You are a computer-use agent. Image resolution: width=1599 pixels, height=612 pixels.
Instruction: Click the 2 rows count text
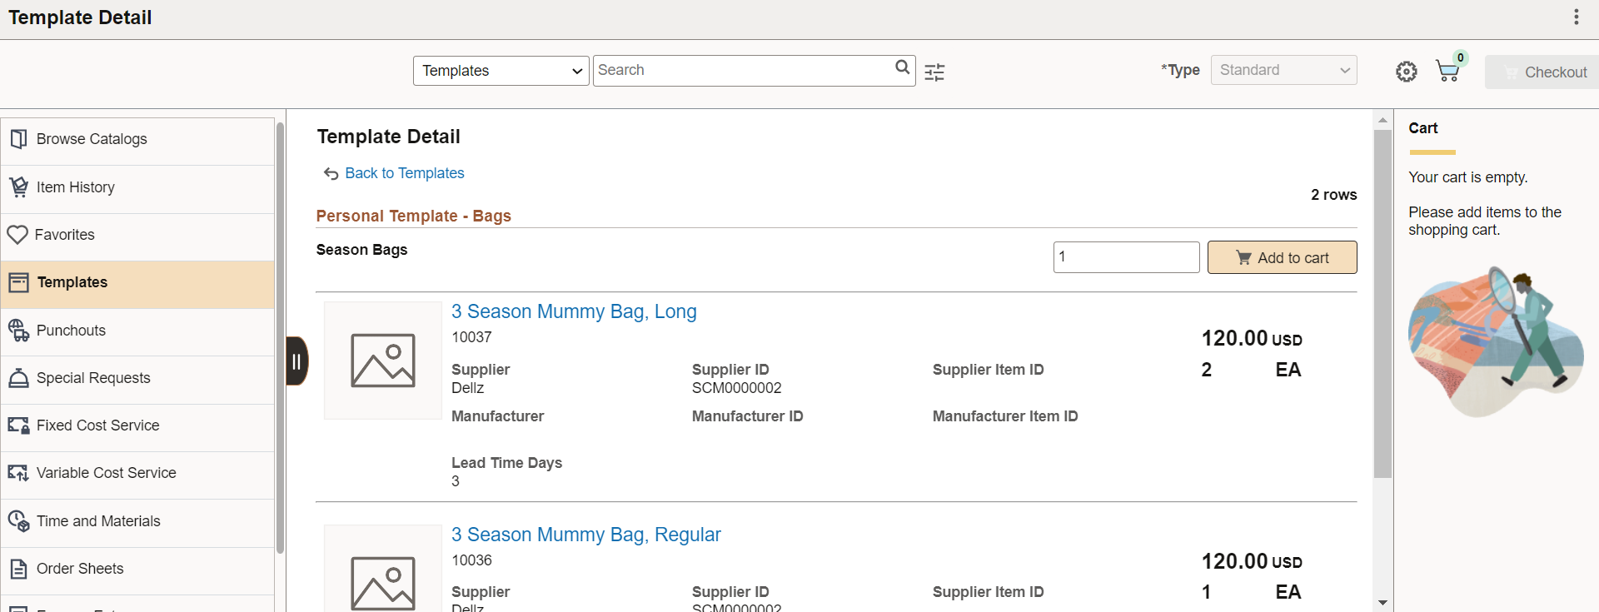[x=1334, y=195]
